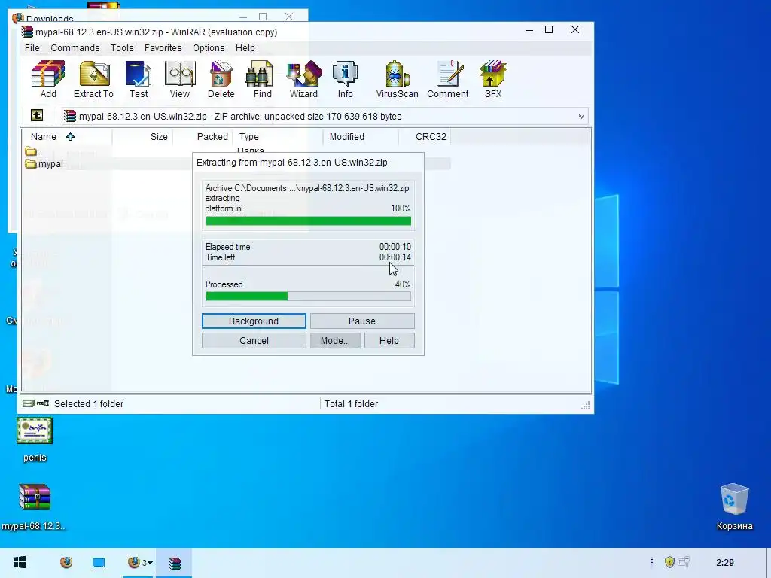This screenshot has height=578, width=771.
Task: Click the archive path description field
Action: click(x=325, y=117)
